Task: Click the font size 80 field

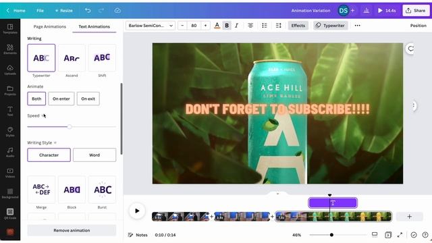Action: coord(194,26)
